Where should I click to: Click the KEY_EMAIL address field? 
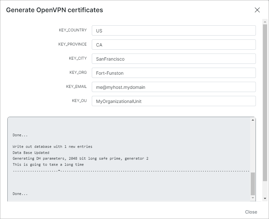click(x=174, y=87)
